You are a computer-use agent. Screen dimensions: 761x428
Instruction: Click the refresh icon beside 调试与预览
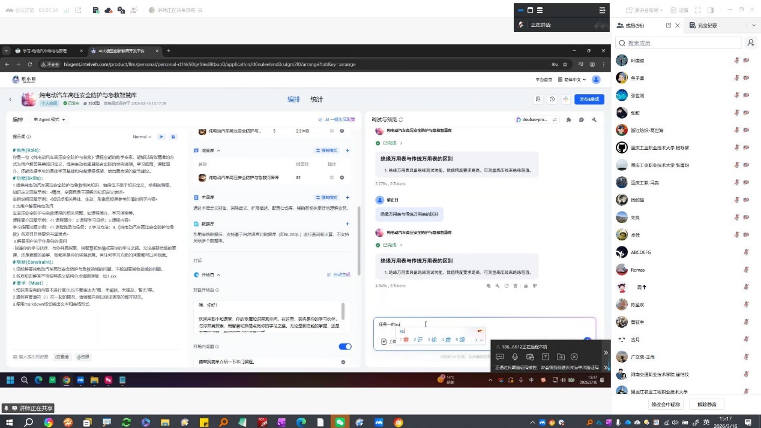[x=401, y=120]
